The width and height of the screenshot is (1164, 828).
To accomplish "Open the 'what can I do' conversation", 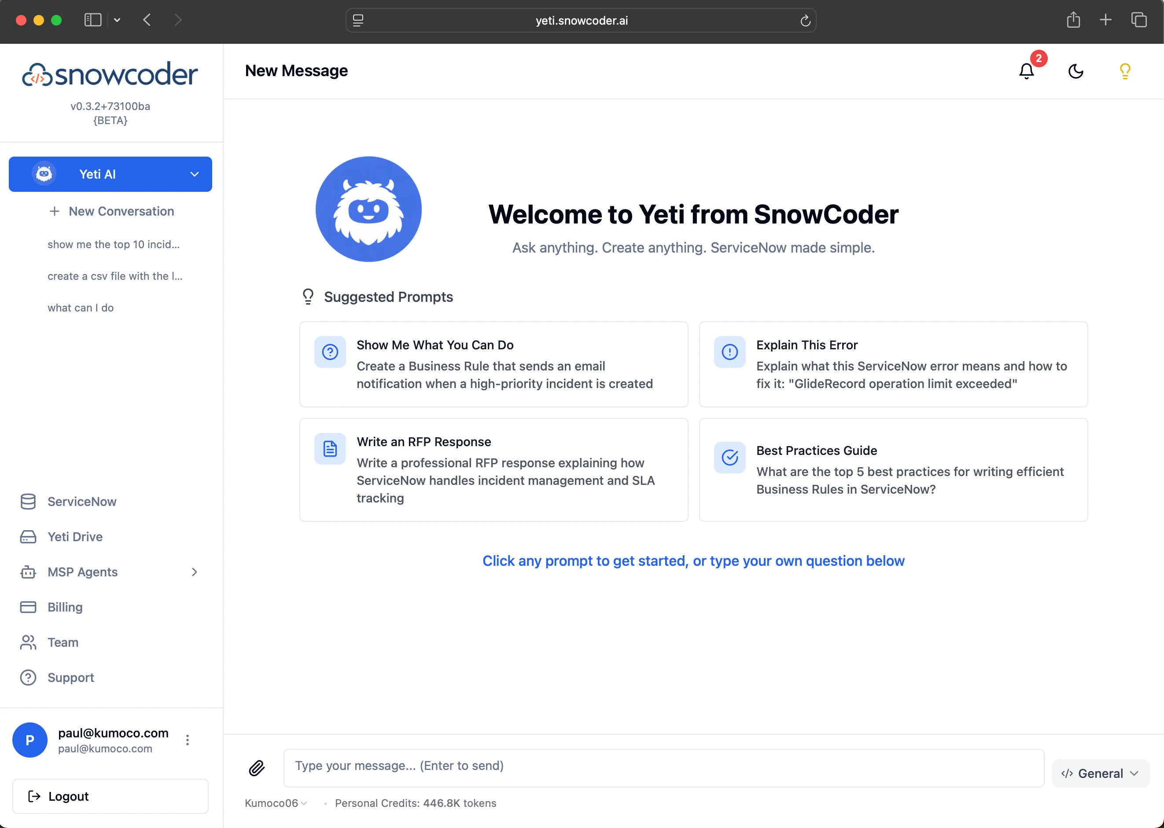I will [81, 308].
